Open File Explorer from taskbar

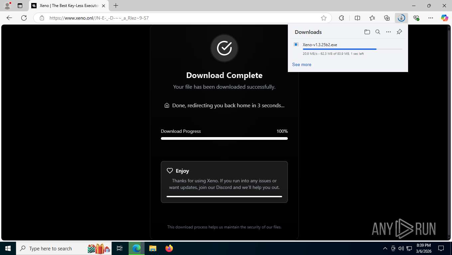[x=153, y=248]
